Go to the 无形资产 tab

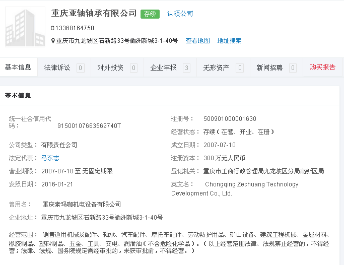(216, 68)
